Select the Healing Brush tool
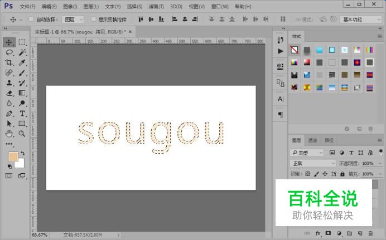Viewport: 386px width, 240px height. point(9,73)
